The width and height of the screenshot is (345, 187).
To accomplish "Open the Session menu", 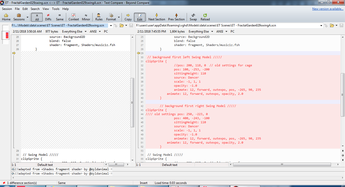I will coord(7,9).
